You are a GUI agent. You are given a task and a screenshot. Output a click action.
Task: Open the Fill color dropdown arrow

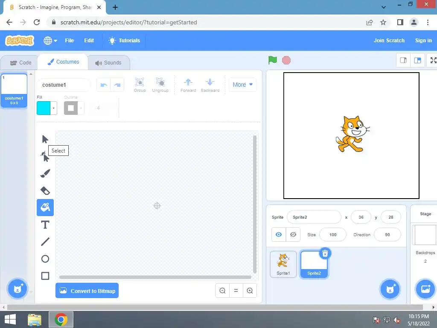pyautogui.click(x=53, y=108)
